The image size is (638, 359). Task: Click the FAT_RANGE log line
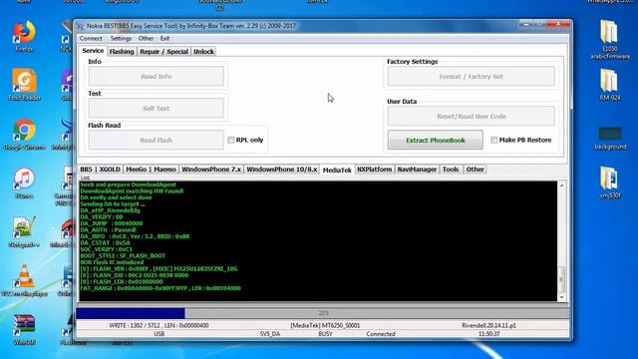(160, 288)
